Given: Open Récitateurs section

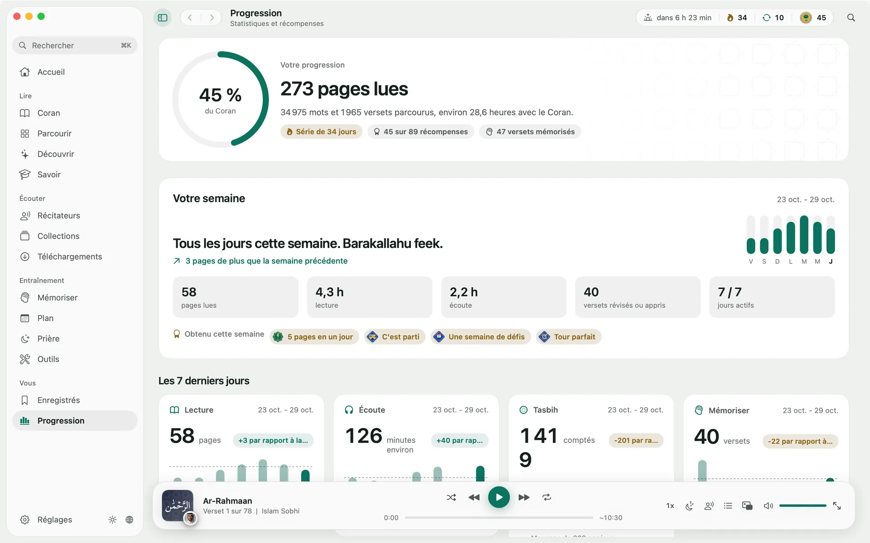Looking at the screenshot, I should (x=75, y=215).
